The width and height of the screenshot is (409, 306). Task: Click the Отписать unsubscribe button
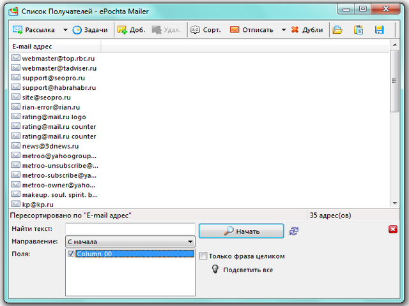[251, 30]
